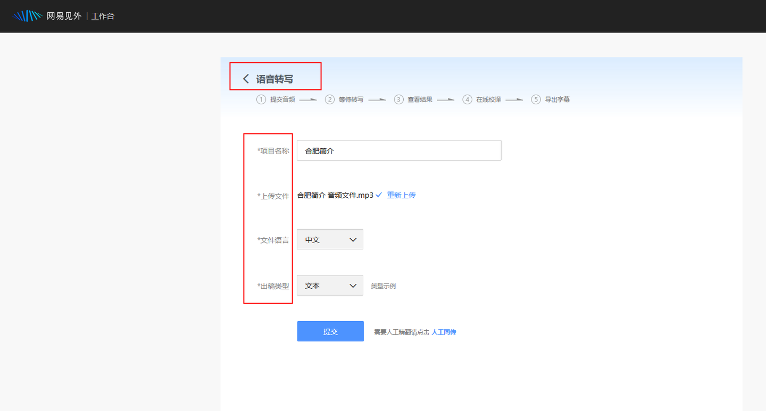Click the 语音转写 page title

(274, 79)
